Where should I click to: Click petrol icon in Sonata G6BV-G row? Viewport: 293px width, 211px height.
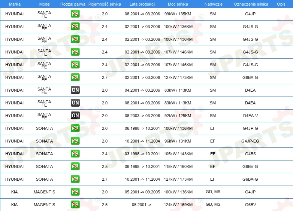pyautogui.click(x=75, y=166)
